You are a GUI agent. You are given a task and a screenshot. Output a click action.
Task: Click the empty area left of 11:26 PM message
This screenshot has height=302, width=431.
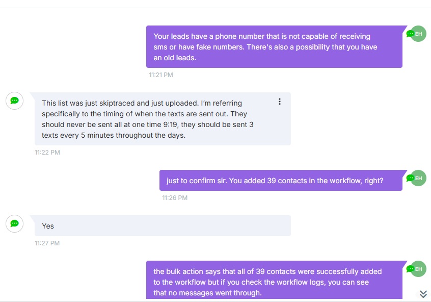(x=79, y=180)
